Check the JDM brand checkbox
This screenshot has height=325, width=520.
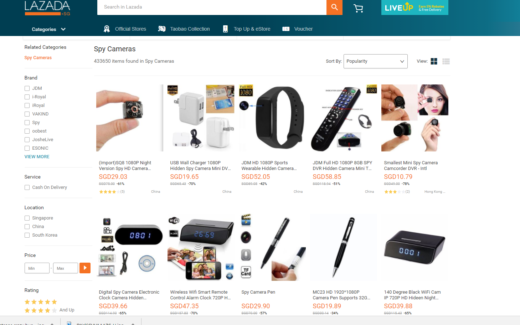pyautogui.click(x=27, y=88)
